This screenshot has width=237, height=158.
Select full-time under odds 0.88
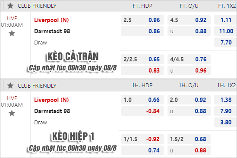tap(189, 31)
